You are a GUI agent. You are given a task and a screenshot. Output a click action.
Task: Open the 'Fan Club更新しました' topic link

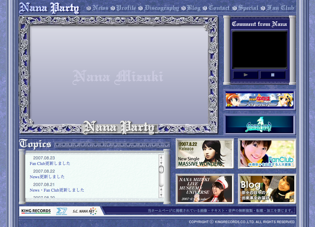50,164
